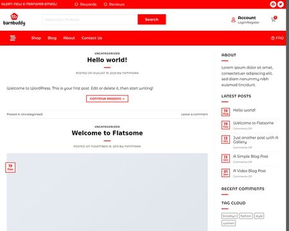This screenshot has width=289, height=231.
Task: Click the posted date of Hello world!
Action: click(105, 73)
